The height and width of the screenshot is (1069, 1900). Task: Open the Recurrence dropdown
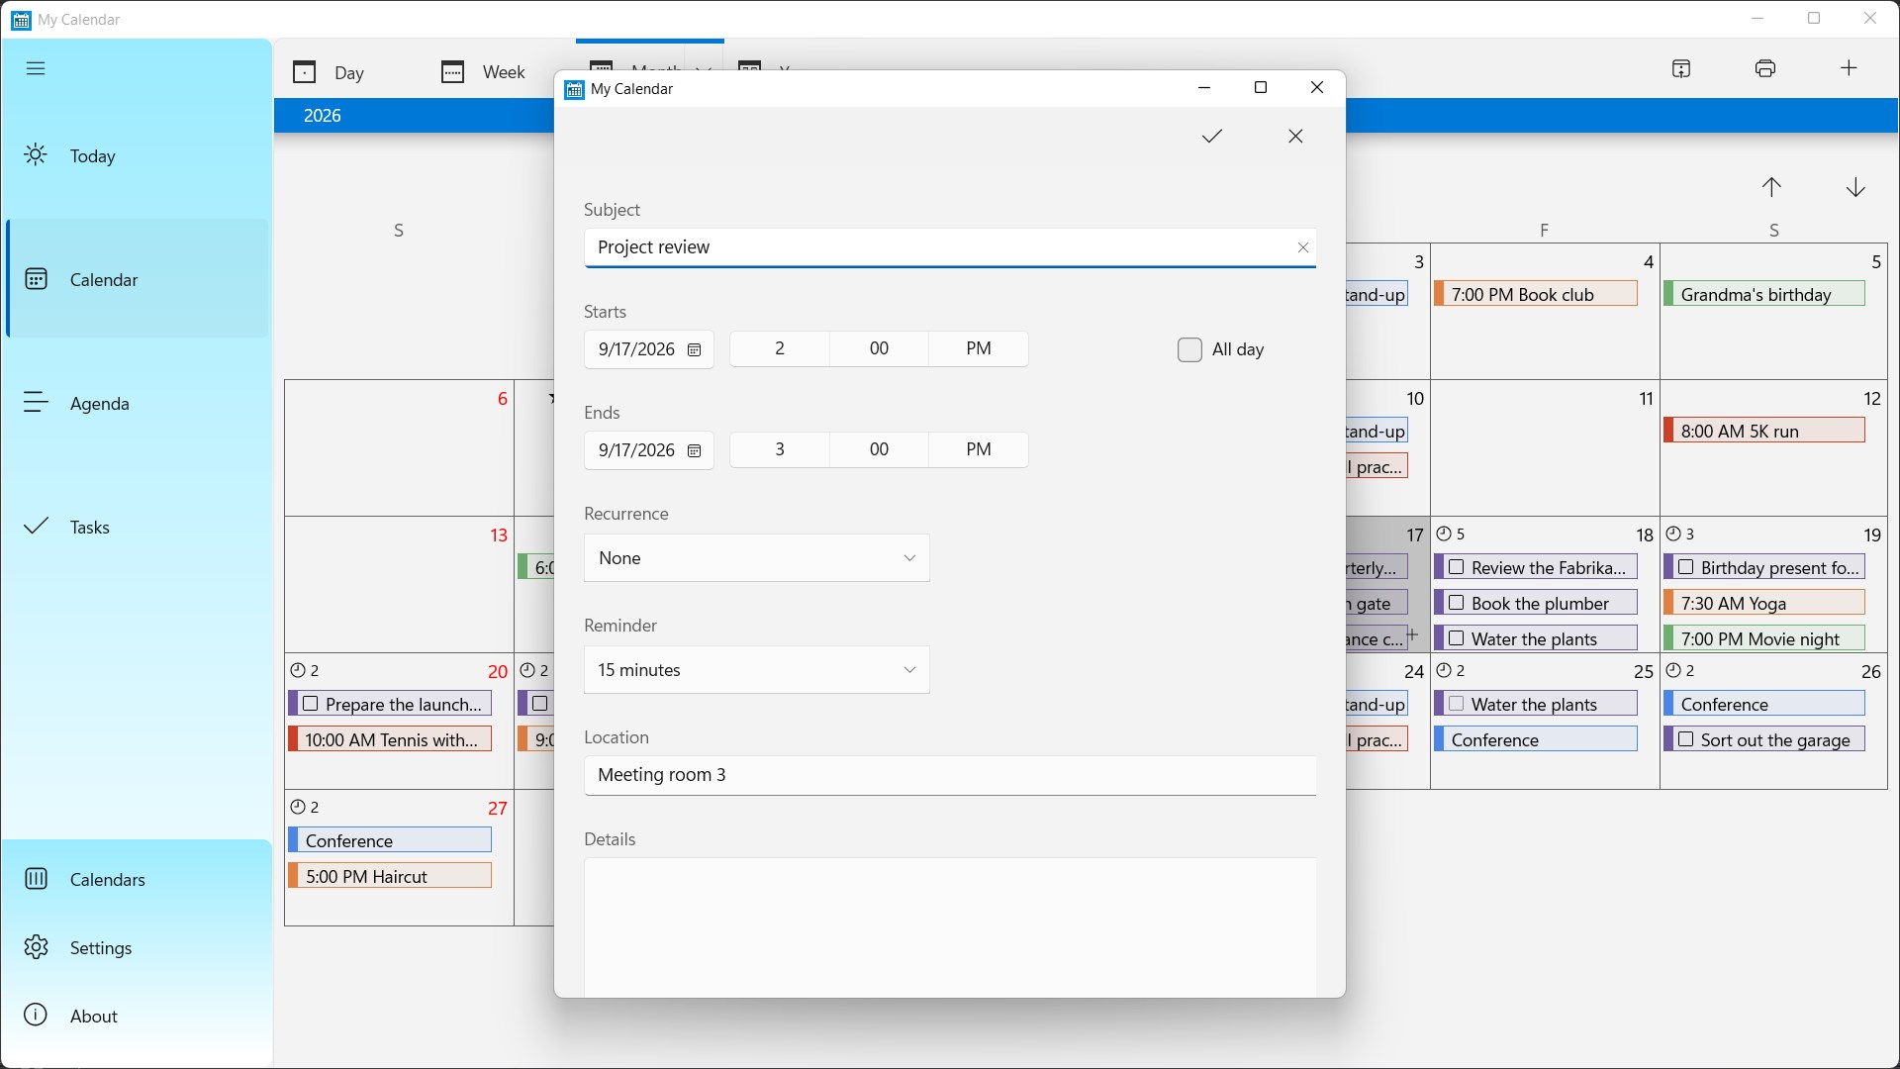click(x=756, y=558)
